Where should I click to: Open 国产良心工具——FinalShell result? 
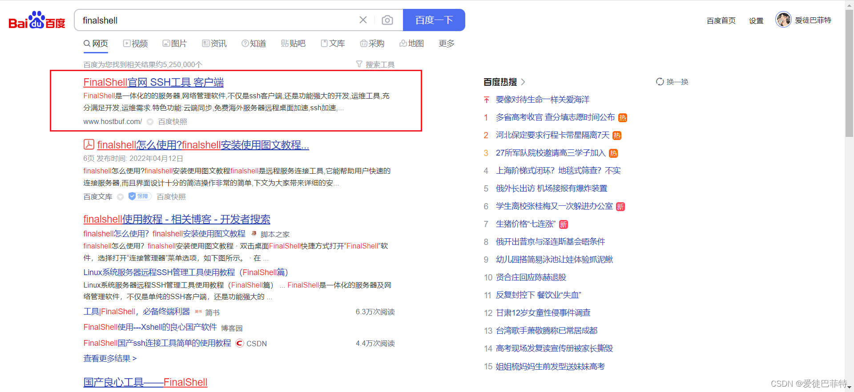click(145, 382)
